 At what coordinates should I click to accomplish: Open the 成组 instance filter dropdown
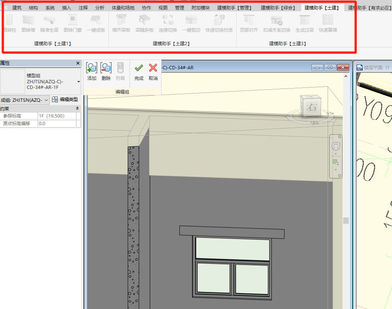click(46, 100)
